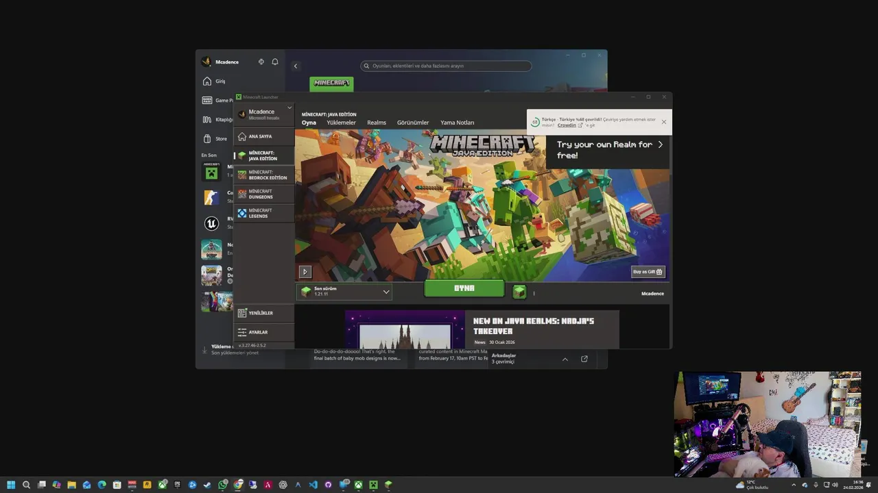Open the Minecraft recent game in Xbox sidebar
The image size is (878, 493).
point(211,172)
